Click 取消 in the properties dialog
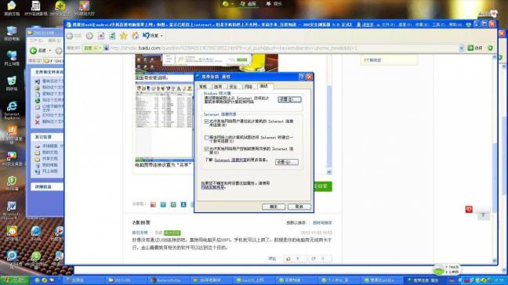The image size is (508, 285). [299, 207]
